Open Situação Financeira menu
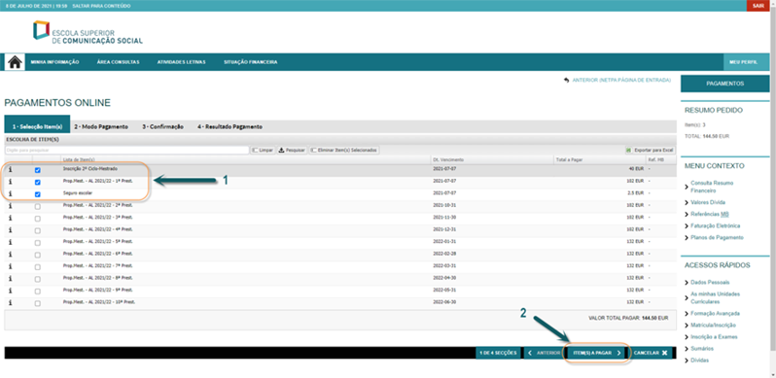The height and width of the screenshot is (378, 776). point(251,62)
